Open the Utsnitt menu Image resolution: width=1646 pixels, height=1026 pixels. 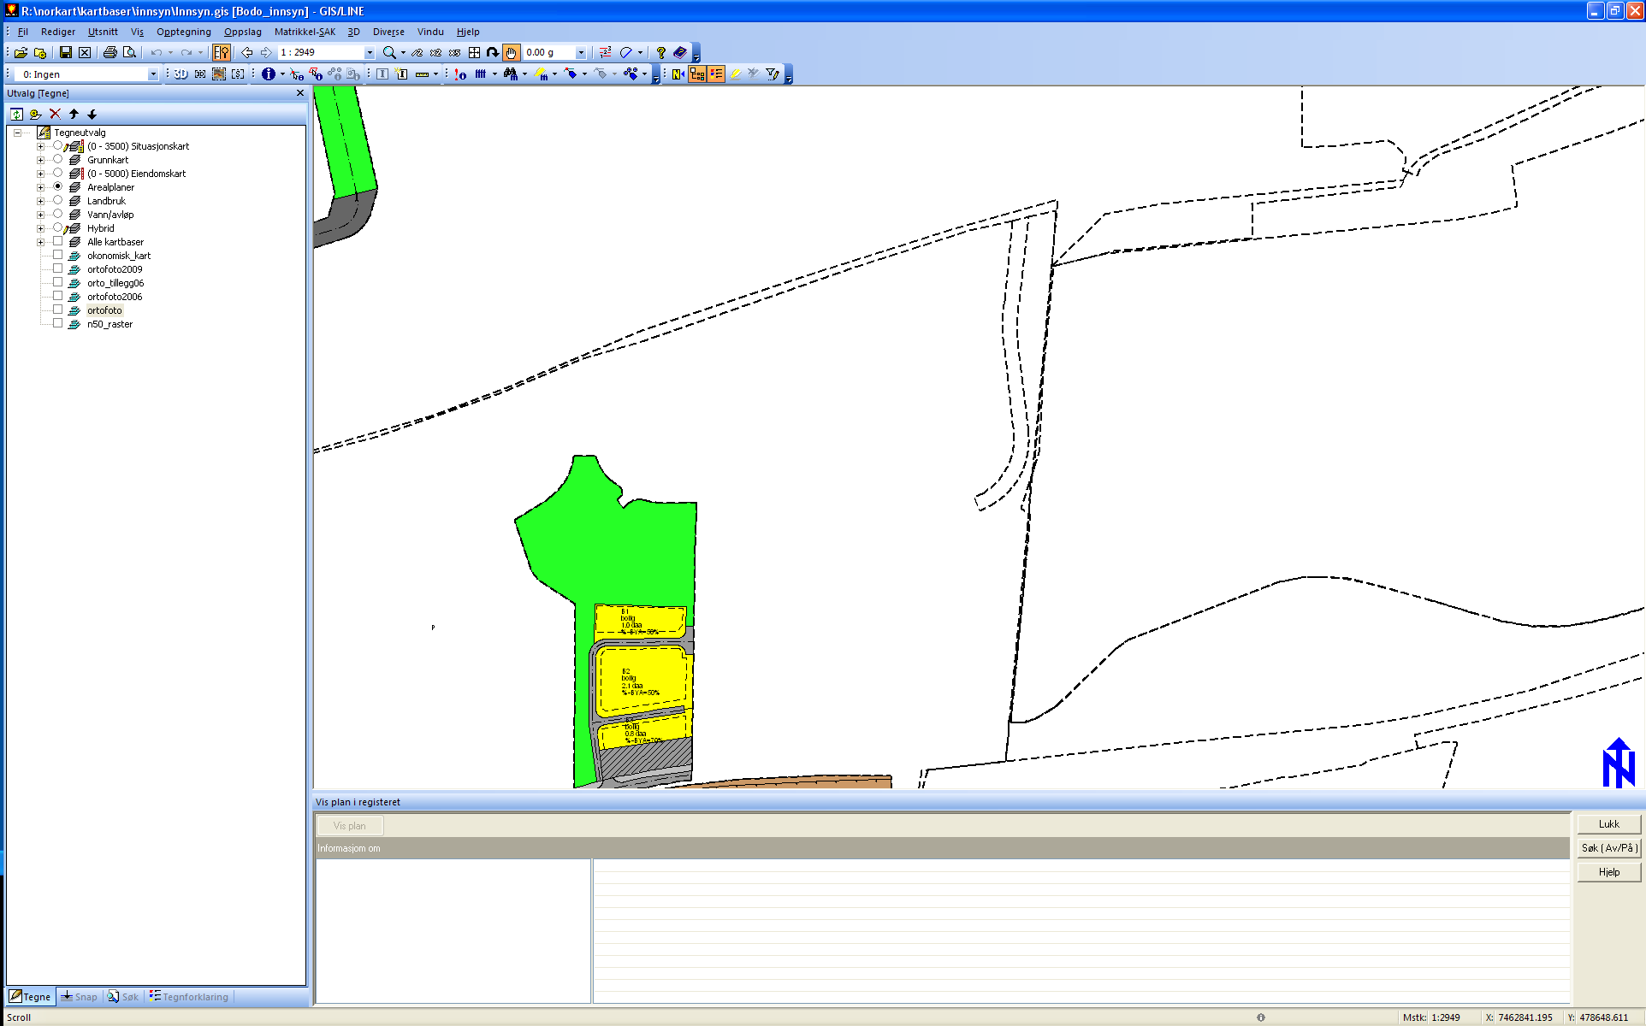pos(103,32)
